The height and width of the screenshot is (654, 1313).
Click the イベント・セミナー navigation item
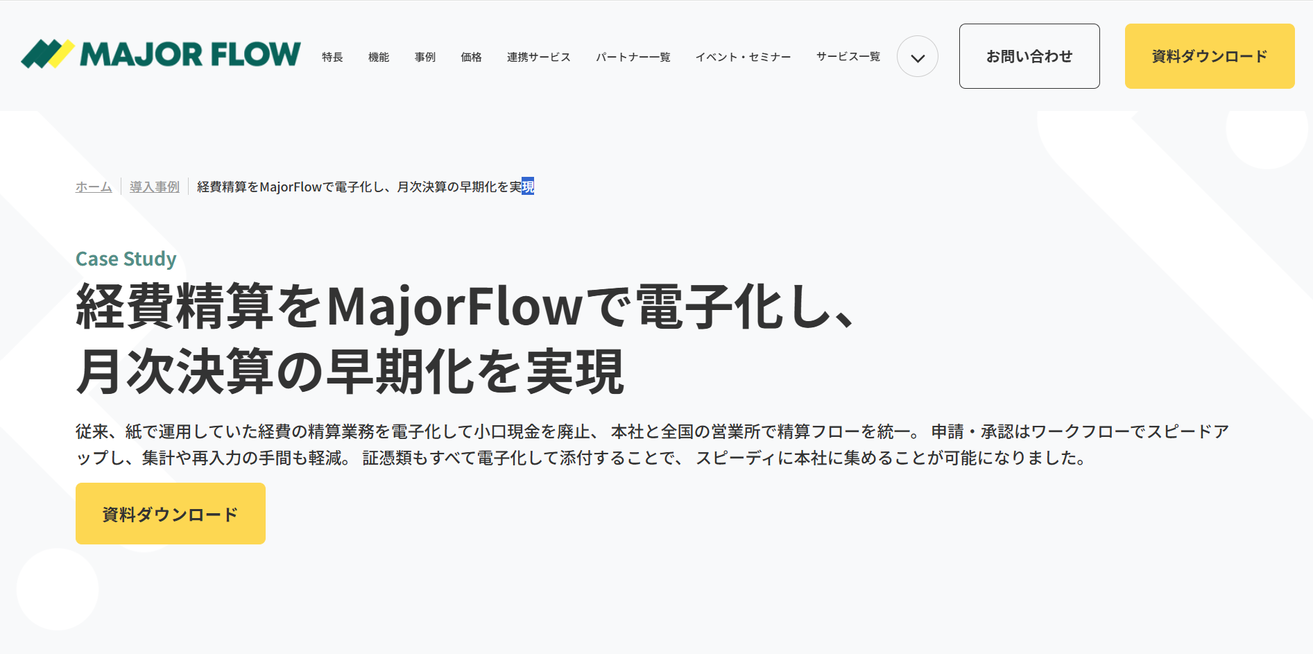(743, 57)
